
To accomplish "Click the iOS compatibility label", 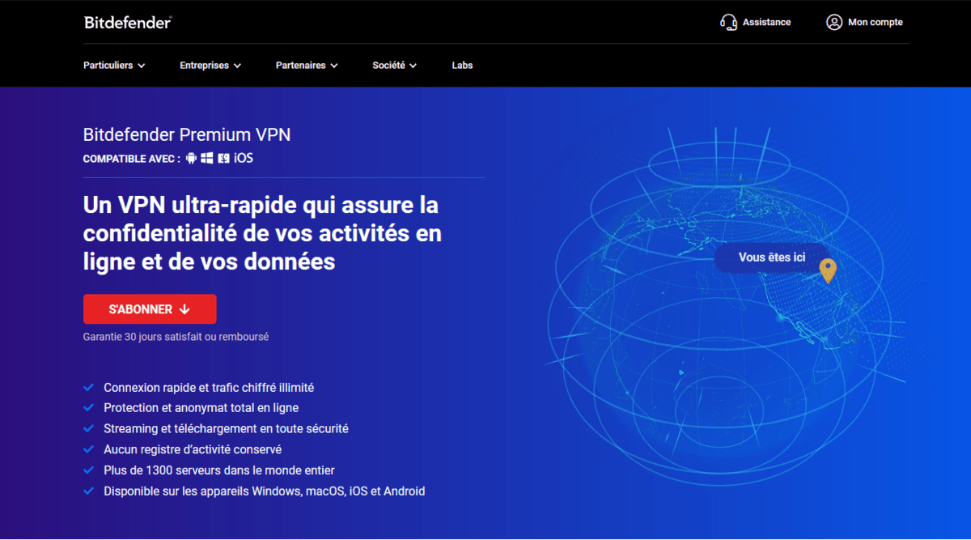I will (x=244, y=158).
